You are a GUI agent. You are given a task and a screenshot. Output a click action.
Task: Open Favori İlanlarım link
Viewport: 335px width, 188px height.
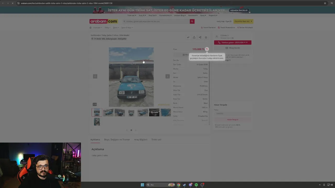point(208,27)
